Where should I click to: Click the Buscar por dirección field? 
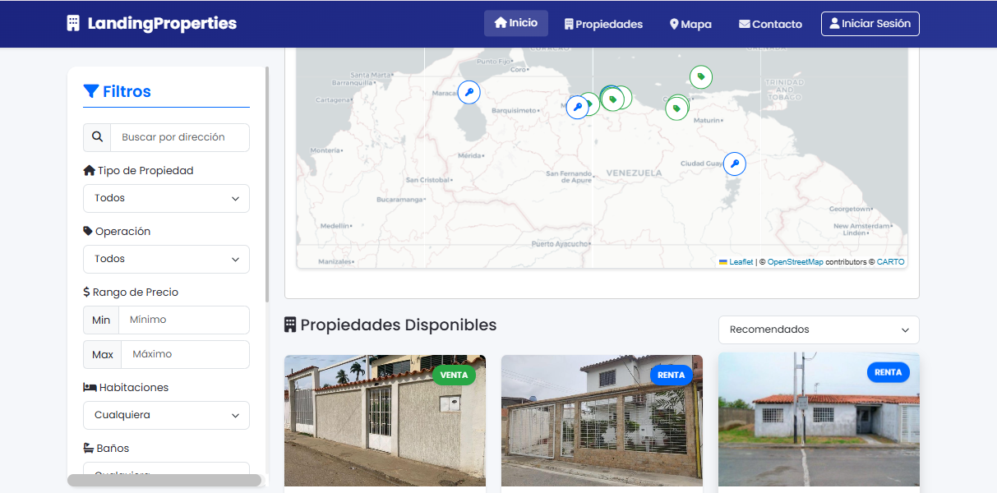[x=180, y=137]
